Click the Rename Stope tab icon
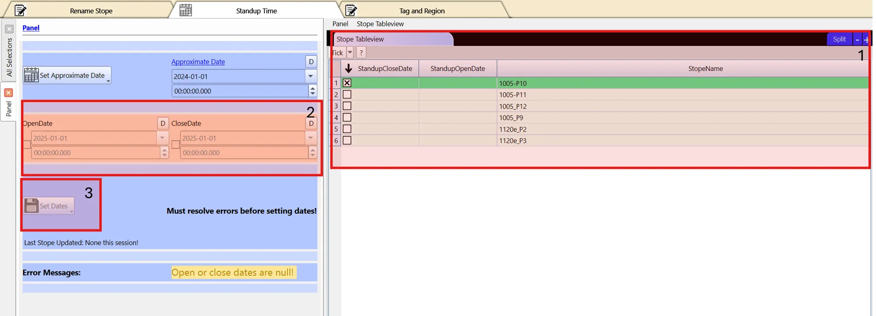 pyautogui.click(x=20, y=10)
